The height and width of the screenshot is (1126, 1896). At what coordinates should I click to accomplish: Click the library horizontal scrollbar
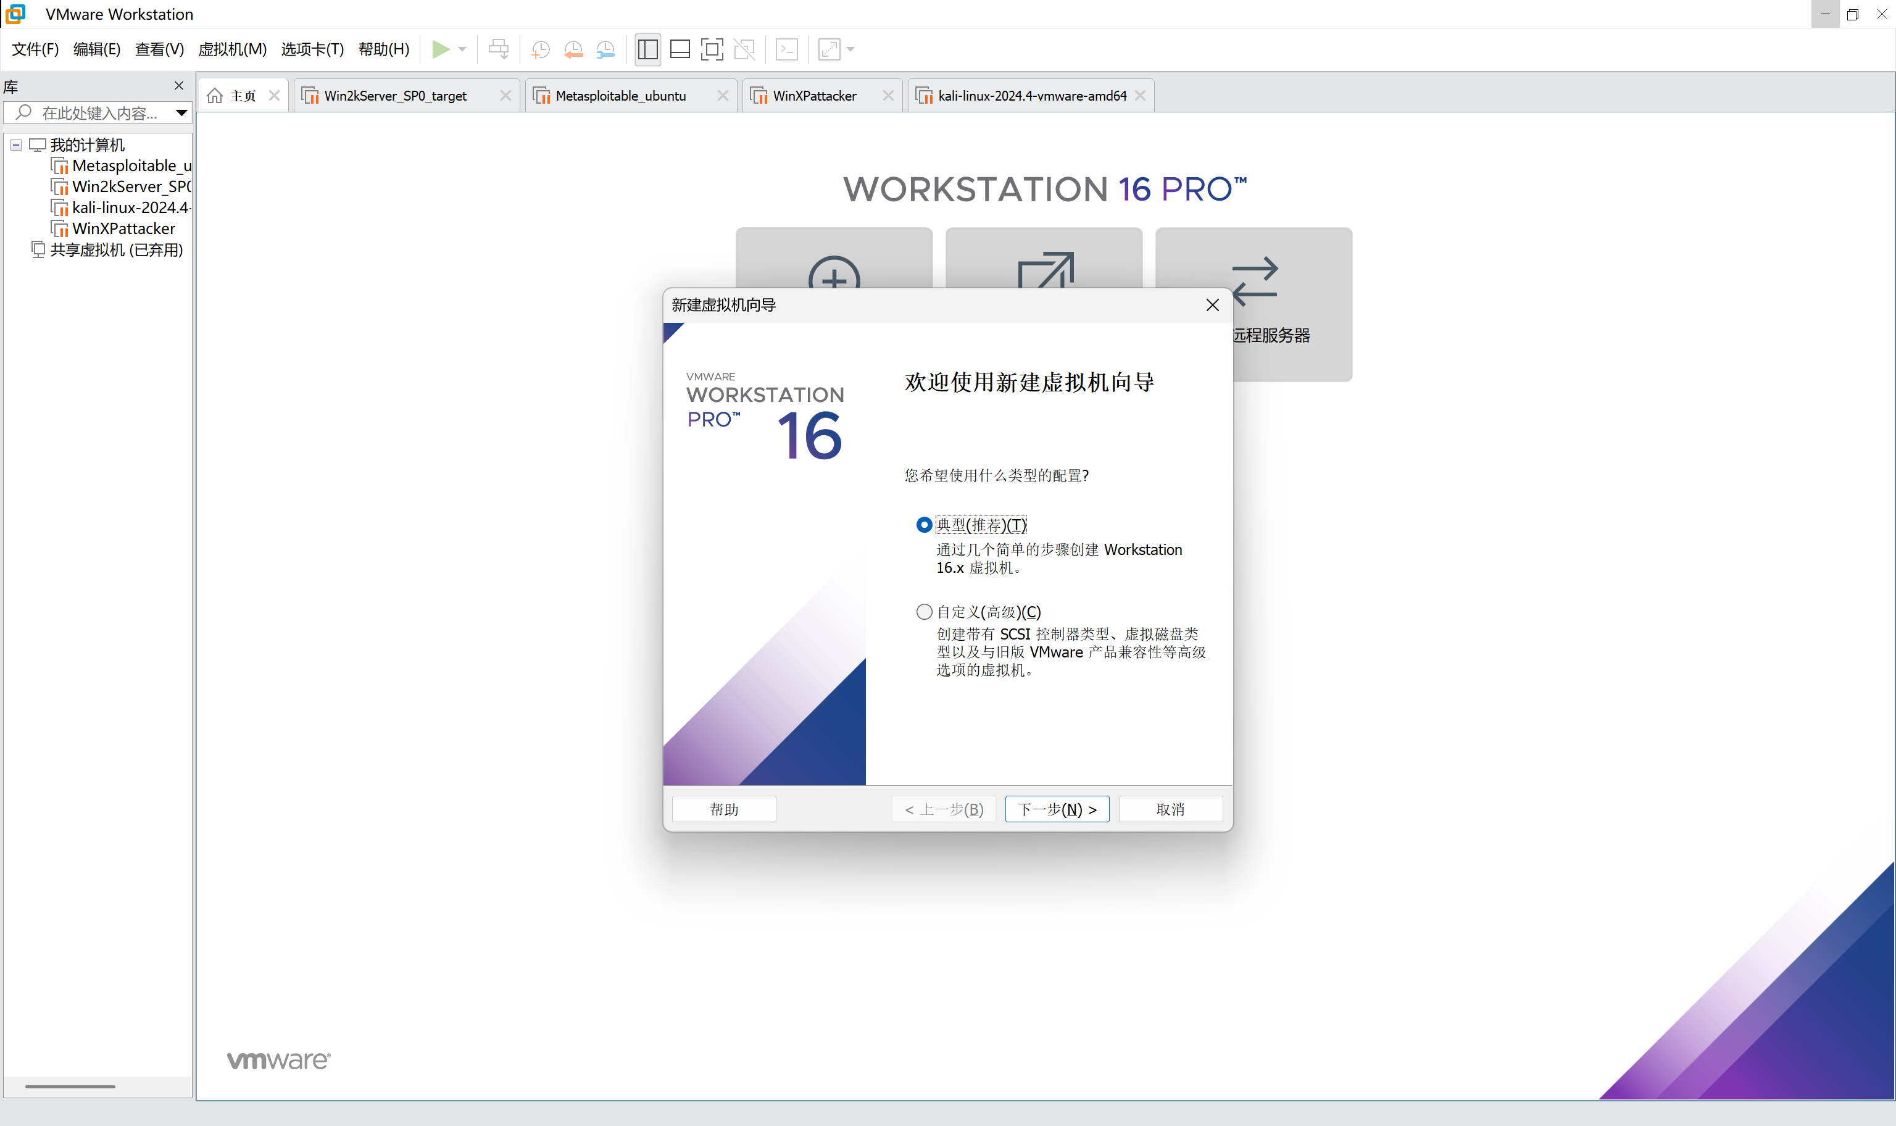[x=70, y=1086]
